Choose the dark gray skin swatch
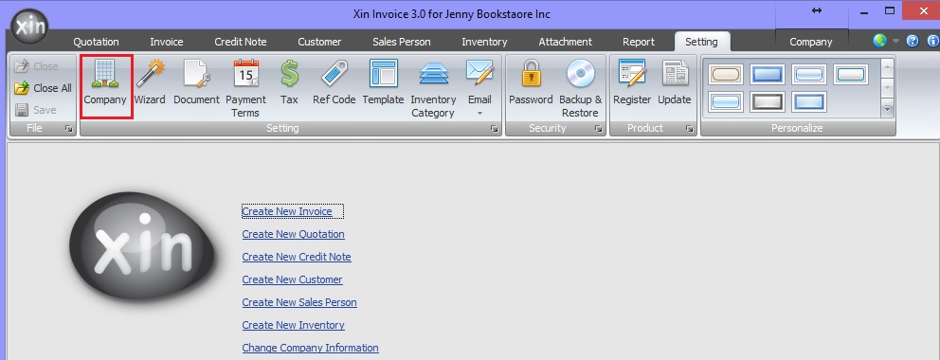Image resolution: width=940 pixels, height=360 pixels. 768,101
